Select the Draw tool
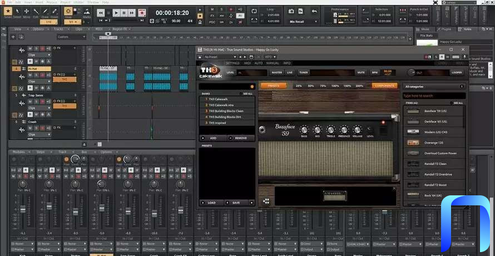The width and height of the screenshot is (495, 256). point(45,11)
